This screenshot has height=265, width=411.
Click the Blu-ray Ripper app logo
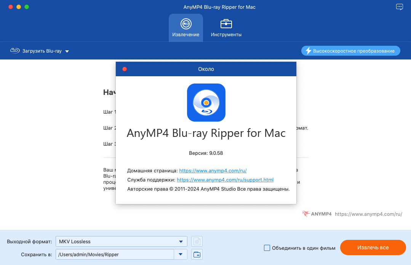pyautogui.click(x=206, y=103)
